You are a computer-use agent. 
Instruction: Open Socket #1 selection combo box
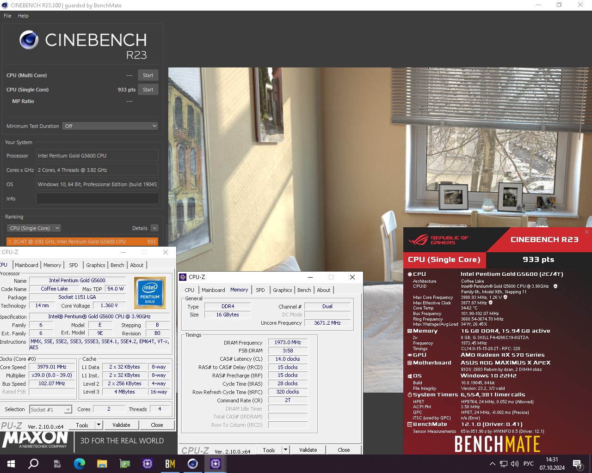(51, 410)
